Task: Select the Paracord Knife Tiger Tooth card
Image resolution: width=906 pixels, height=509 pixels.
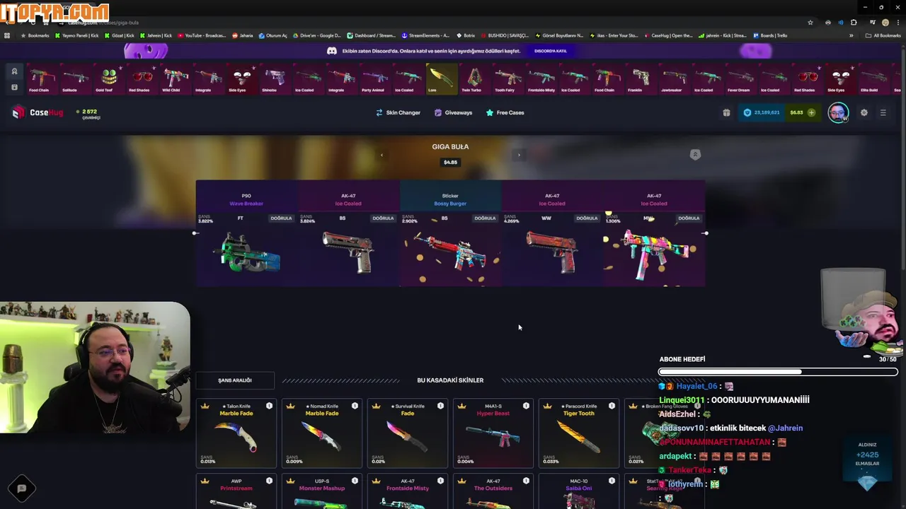Action: tap(578, 433)
